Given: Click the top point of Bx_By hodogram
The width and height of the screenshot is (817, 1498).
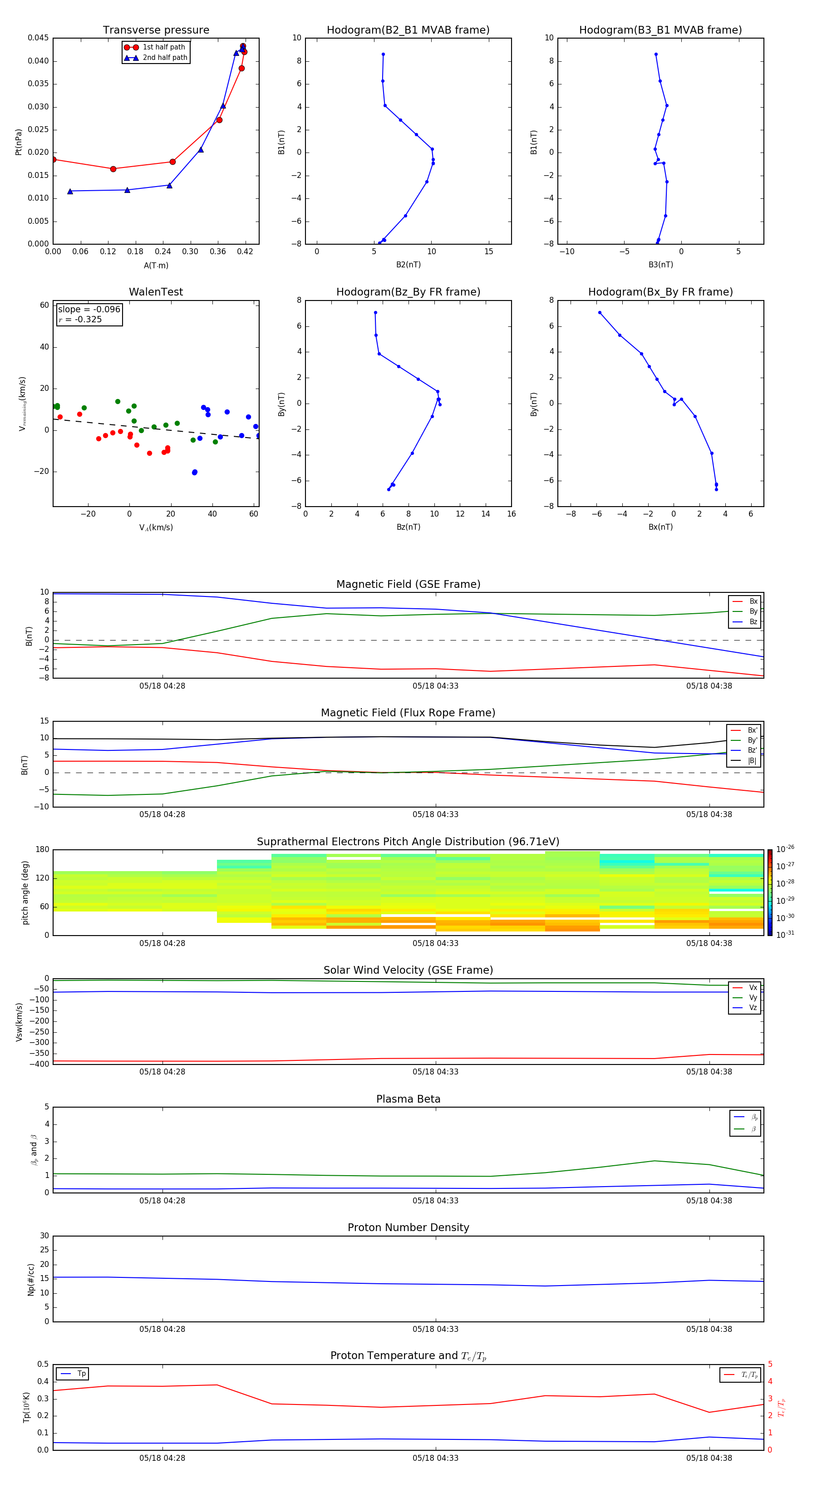Looking at the screenshot, I should [x=600, y=313].
